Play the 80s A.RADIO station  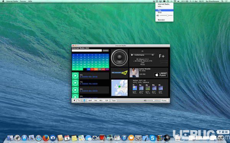[75, 90]
